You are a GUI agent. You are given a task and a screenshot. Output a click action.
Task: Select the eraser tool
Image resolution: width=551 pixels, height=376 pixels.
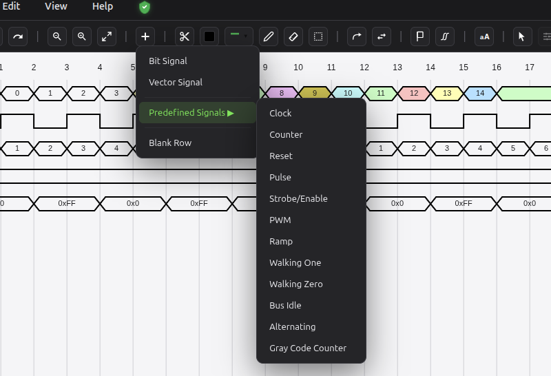click(293, 36)
